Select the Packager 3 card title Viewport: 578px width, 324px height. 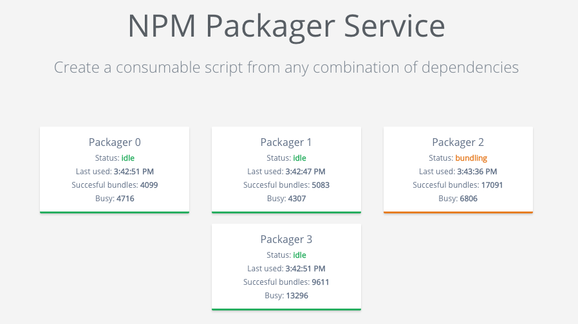pyautogui.click(x=286, y=239)
